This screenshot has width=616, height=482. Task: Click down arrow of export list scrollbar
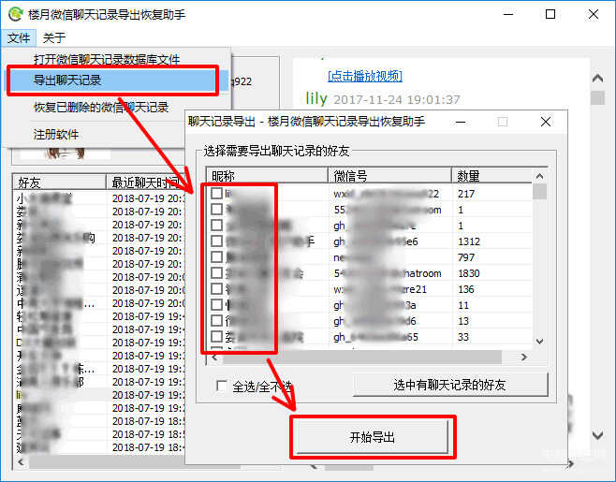point(540,342)
